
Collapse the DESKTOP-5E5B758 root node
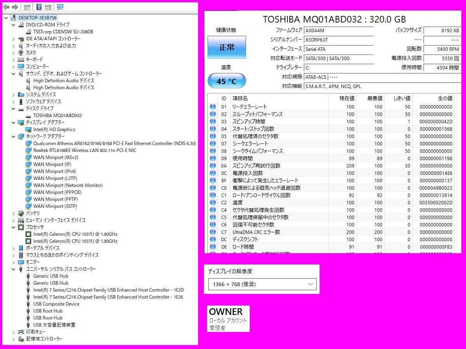coord(6,17)
